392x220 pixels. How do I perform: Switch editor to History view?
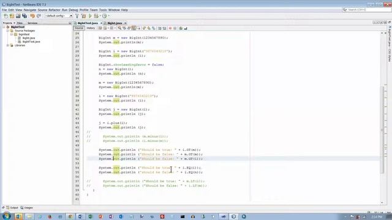91,28
